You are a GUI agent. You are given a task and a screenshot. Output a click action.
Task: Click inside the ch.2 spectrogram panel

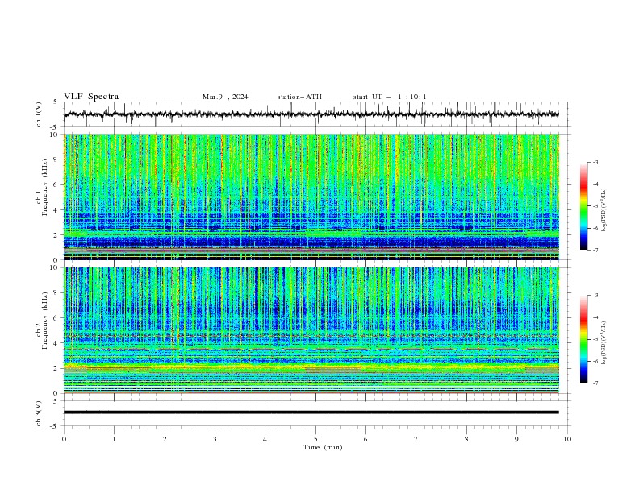point(311,330)
